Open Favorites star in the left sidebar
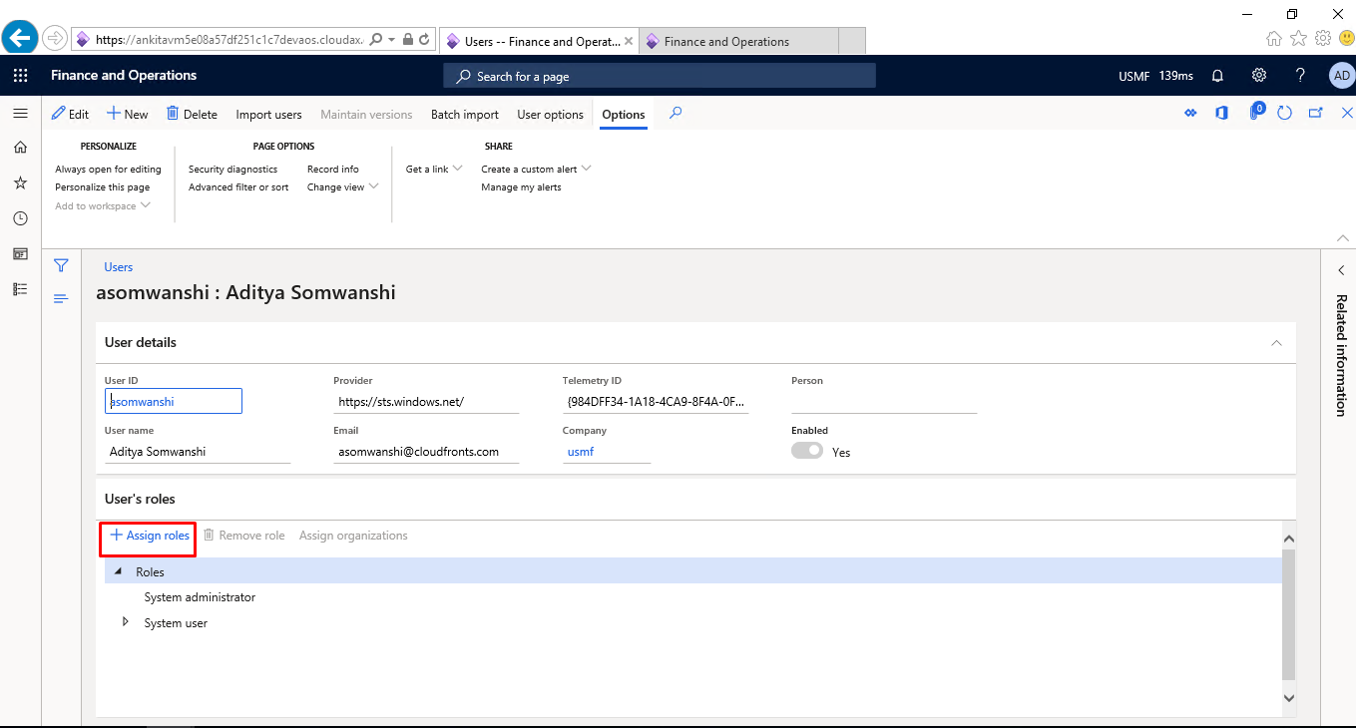The height and width of the screenshot is (728, 1356). coord(20,183)
